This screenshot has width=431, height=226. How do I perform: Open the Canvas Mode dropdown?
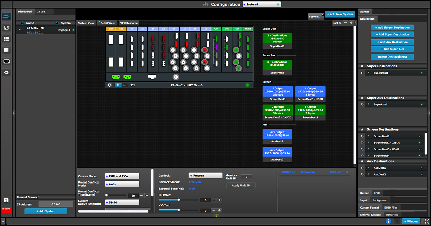pos(122,176)
